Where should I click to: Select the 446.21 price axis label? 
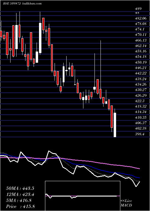141,68
